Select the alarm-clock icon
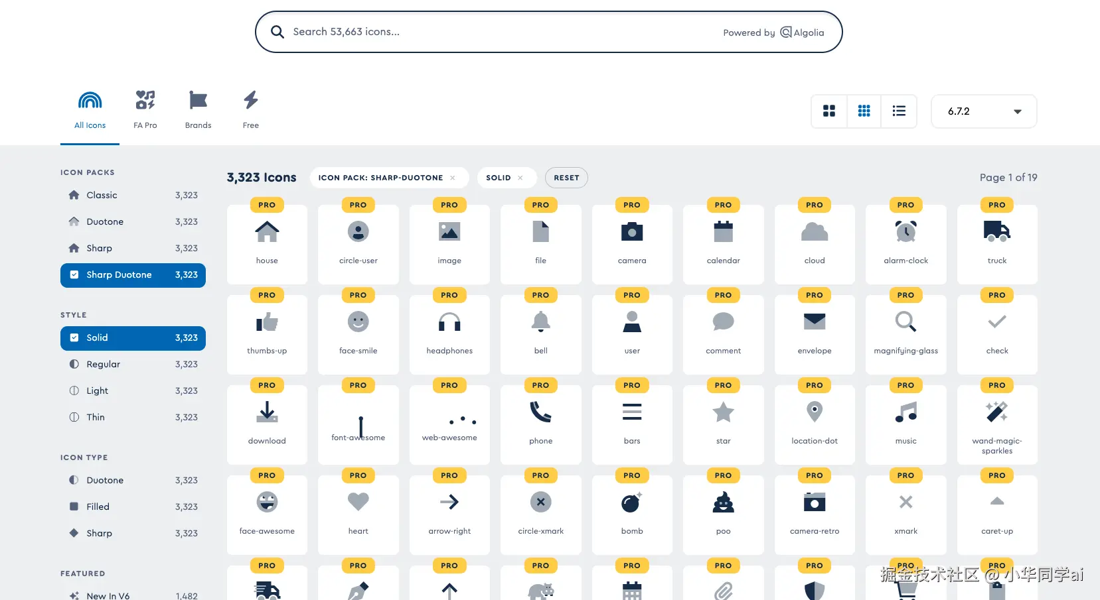Viewport: 1100px width, 600px height. point(905,243)
